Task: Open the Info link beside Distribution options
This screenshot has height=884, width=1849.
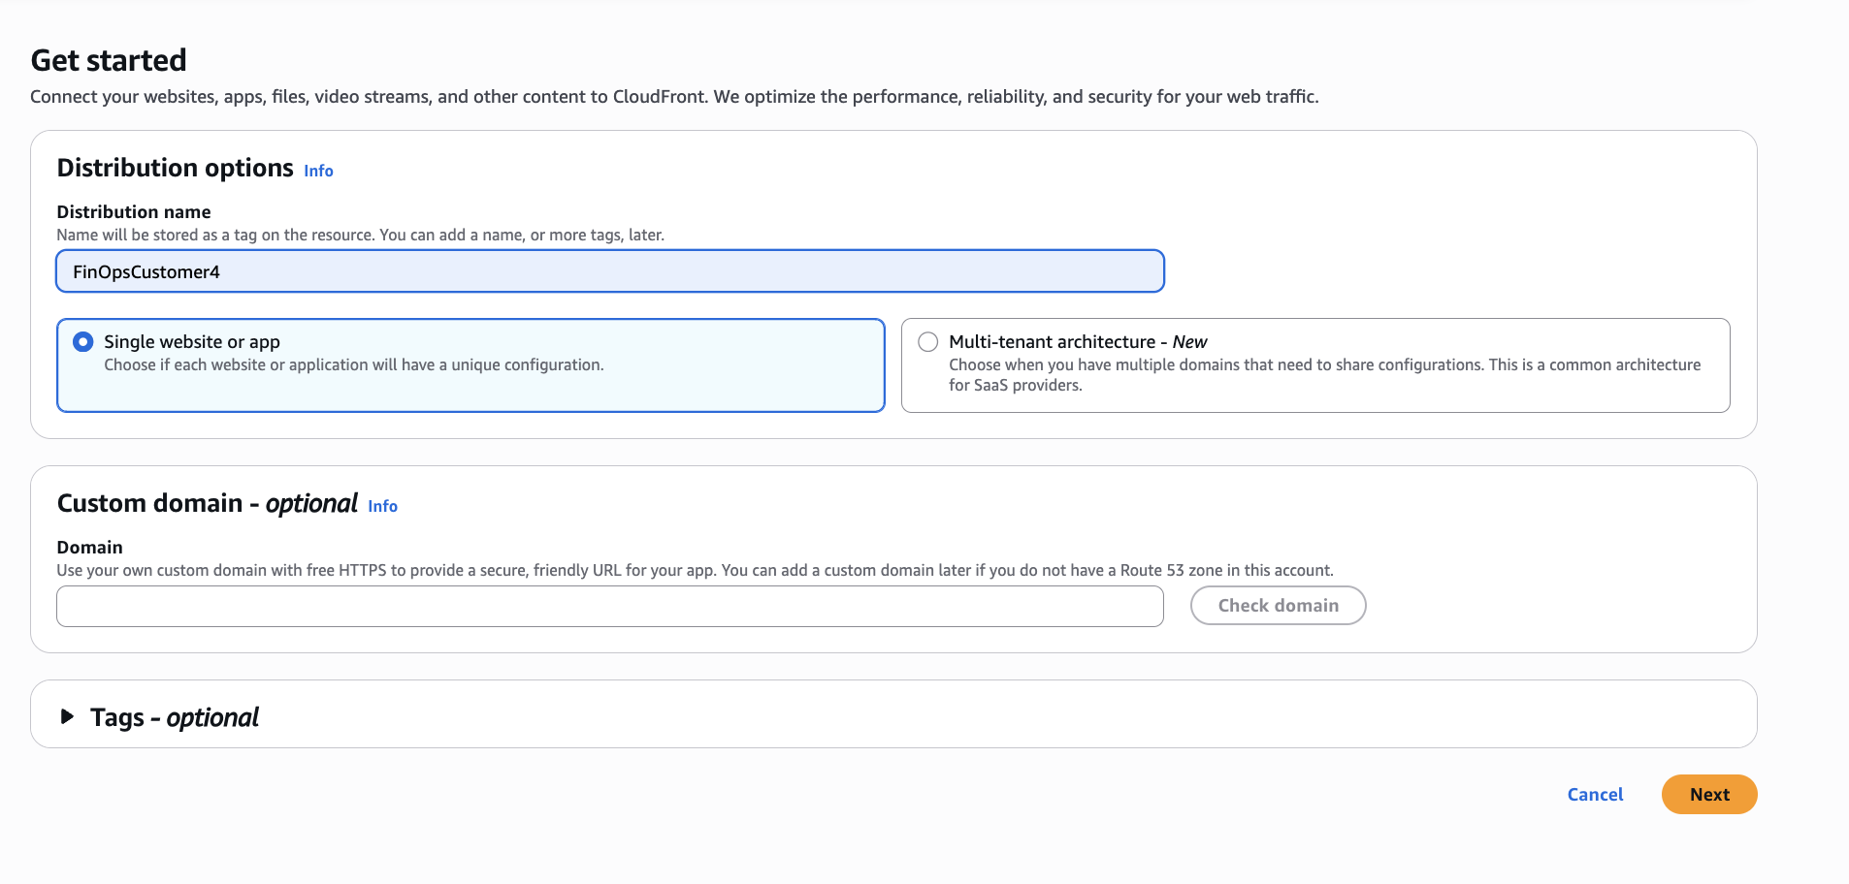Action: [x=318, y=171]
